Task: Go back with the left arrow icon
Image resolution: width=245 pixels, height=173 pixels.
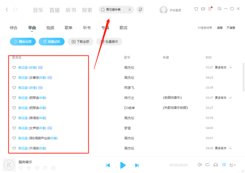Action: [7, 10]
